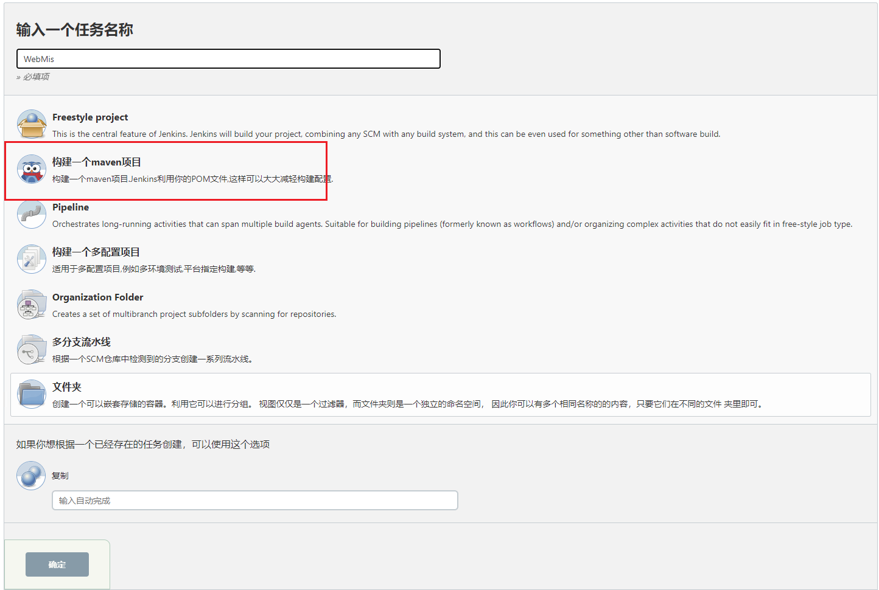The height and width of the screenshot is (590, 879).
Task: Click the 'Creates a set of multibranch' description
Action: pyautogui.click(x=194, y=314)
